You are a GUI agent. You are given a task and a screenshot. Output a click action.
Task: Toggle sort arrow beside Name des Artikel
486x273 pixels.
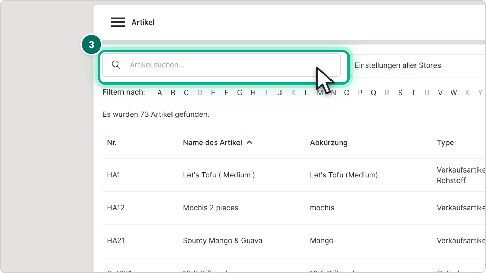249,142
